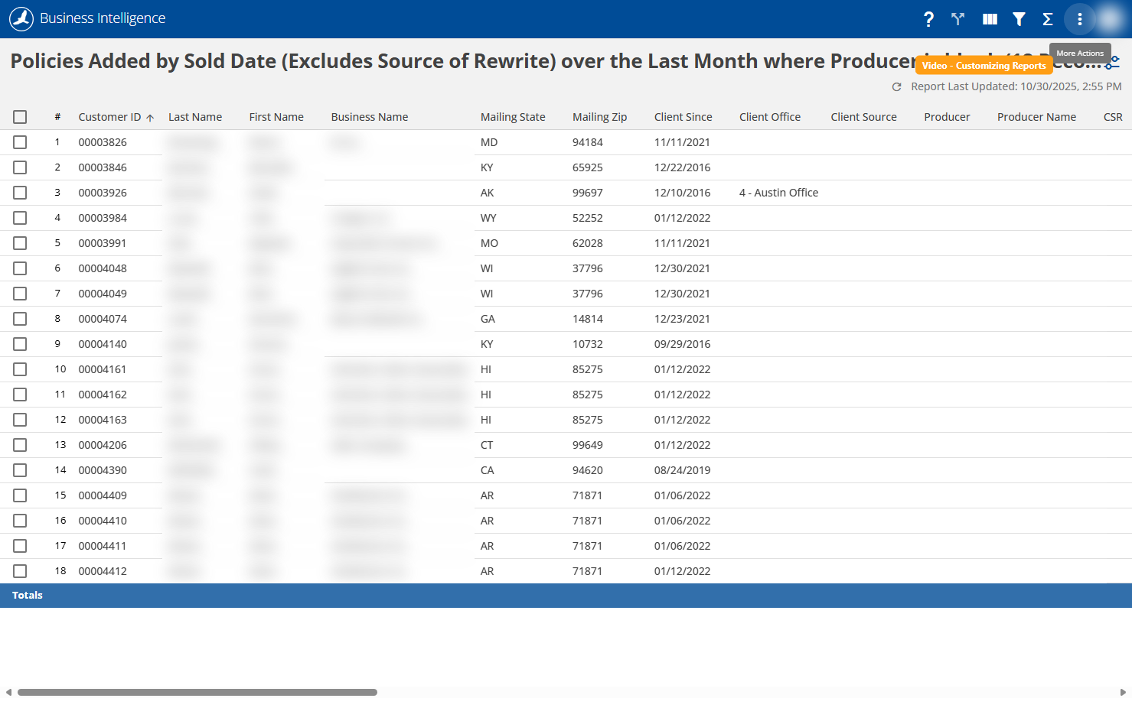
Task: Select the checkbox for customer 00004390
Action: 20,470
